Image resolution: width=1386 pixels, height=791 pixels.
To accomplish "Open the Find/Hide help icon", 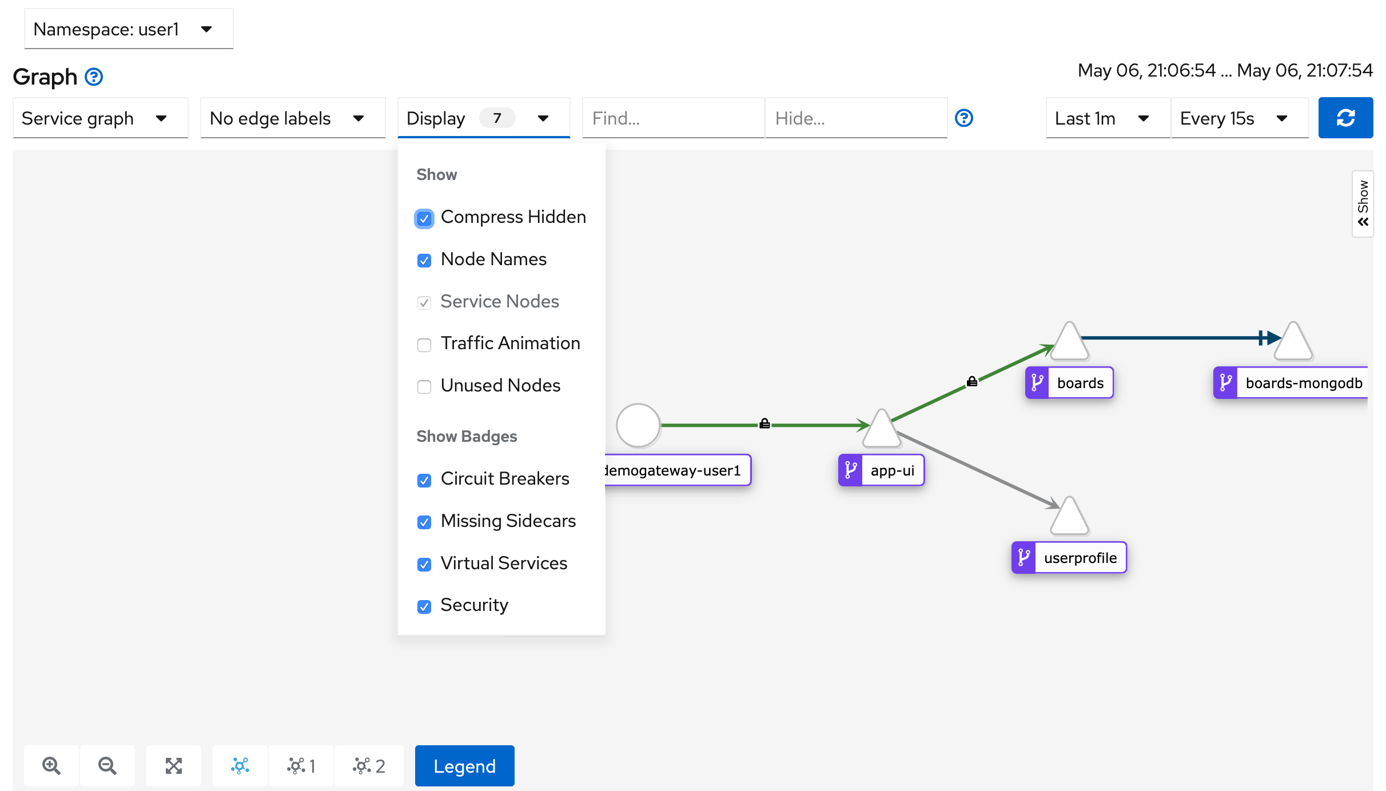I will pos(964,118).
